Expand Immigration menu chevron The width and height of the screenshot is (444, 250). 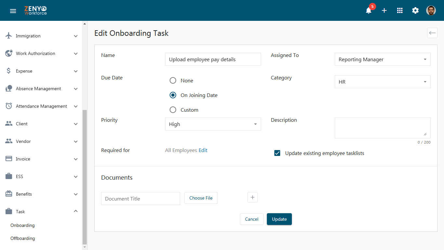click(x=76, y=36)
